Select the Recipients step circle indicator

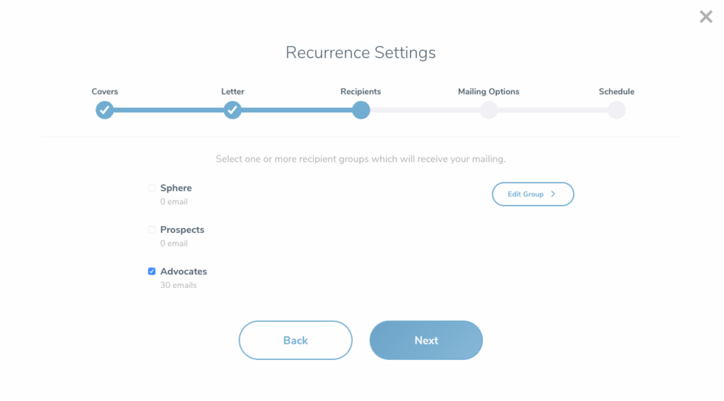[361, 110]
